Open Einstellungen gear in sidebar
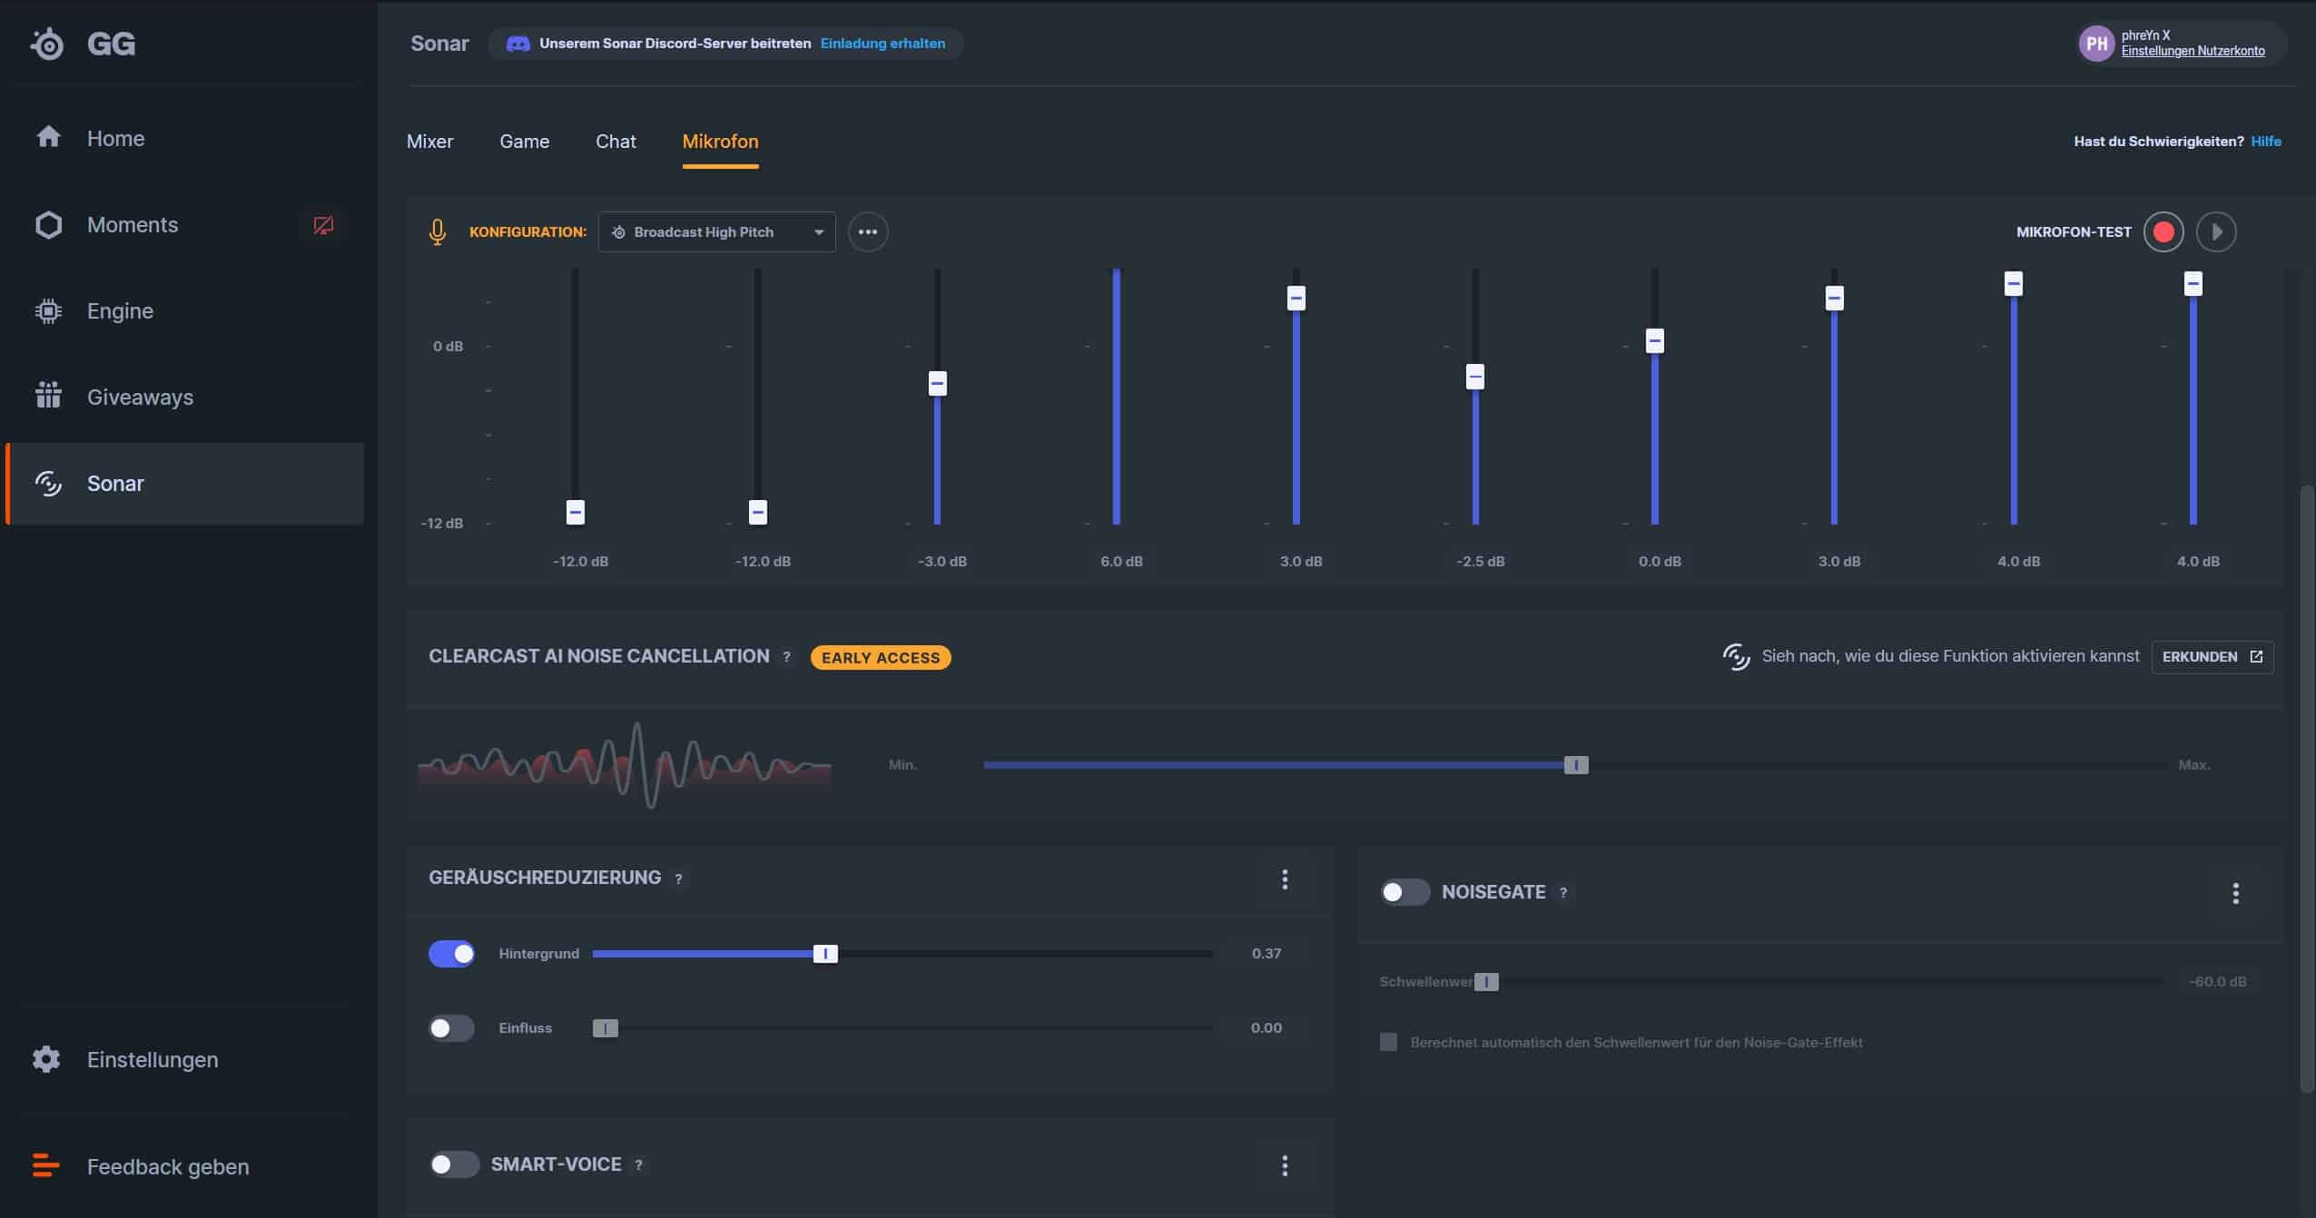This screenshot has width=2316, height=1218. coord(46,1059)
